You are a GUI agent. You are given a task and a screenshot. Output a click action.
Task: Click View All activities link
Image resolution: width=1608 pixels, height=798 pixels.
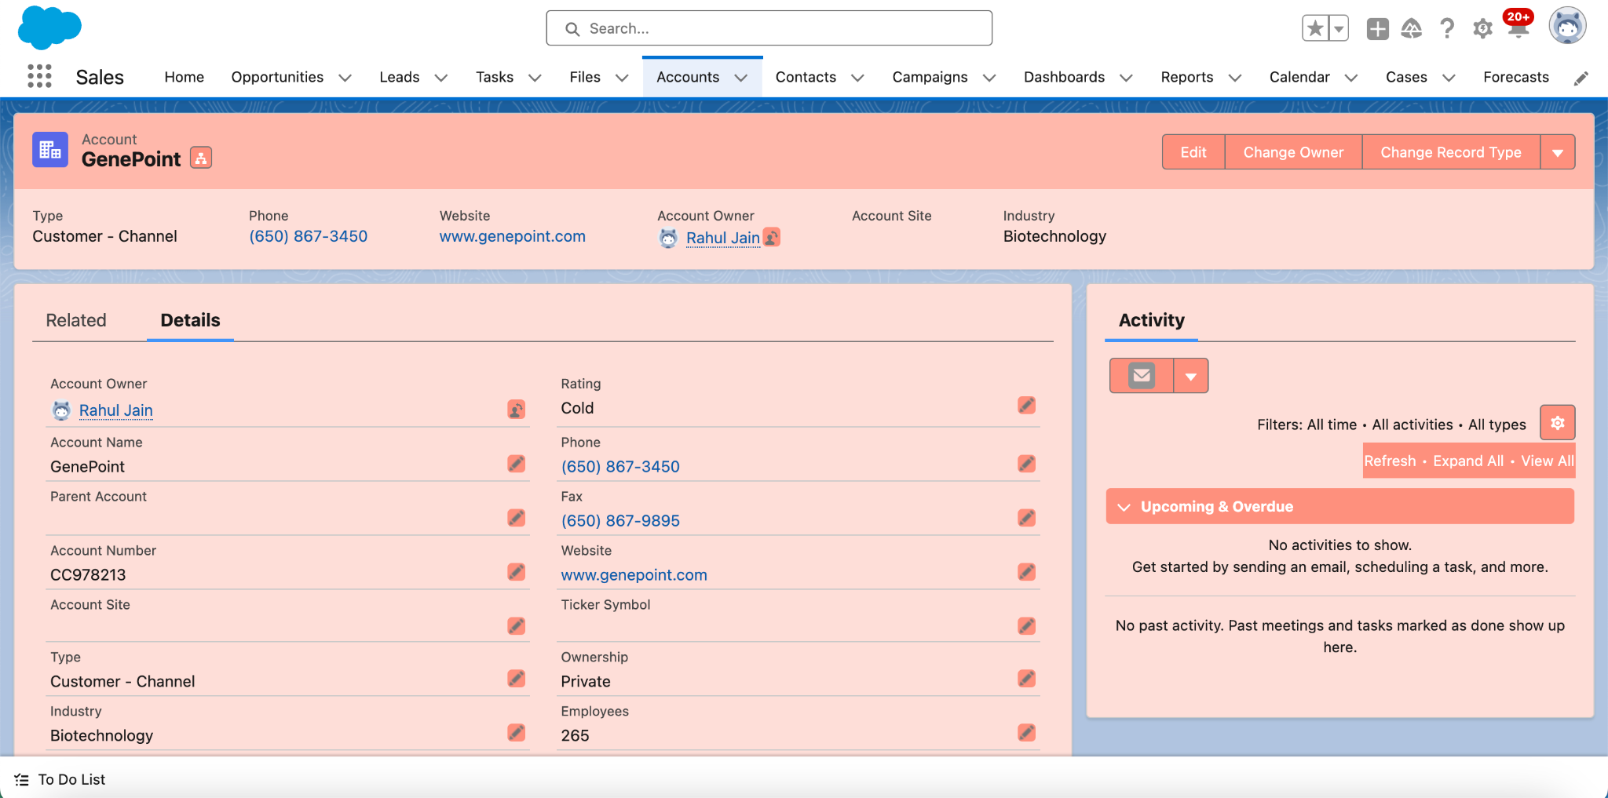[1547, 461]
